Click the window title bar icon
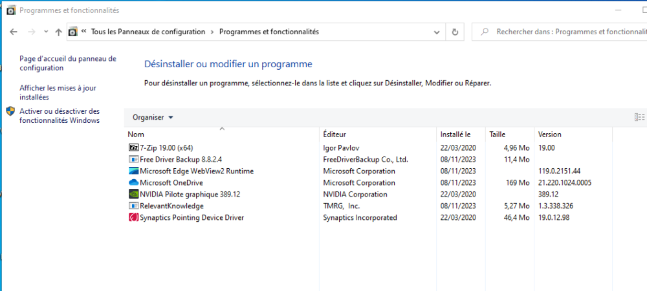The image size is (647, 291). coord(12,10)
